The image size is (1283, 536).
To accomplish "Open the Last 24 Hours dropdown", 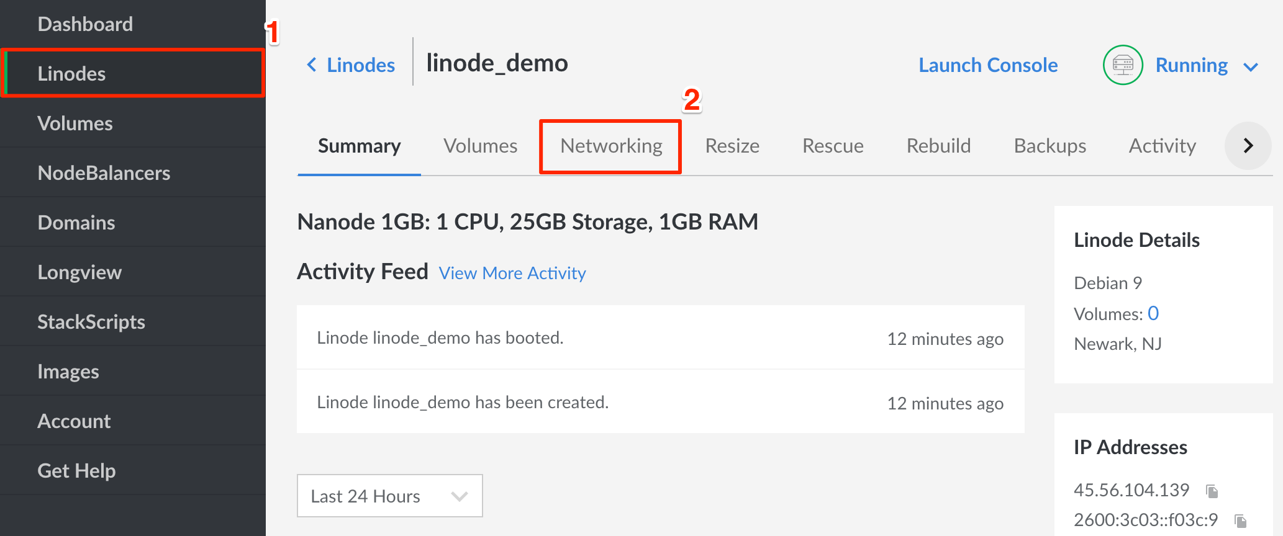I will point(389,496).
